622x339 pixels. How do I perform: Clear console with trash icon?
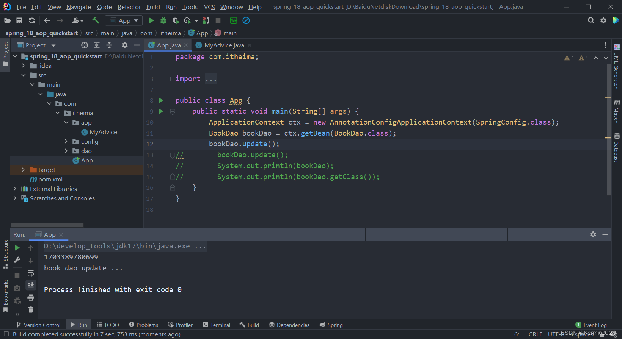[x=31, y=310]
